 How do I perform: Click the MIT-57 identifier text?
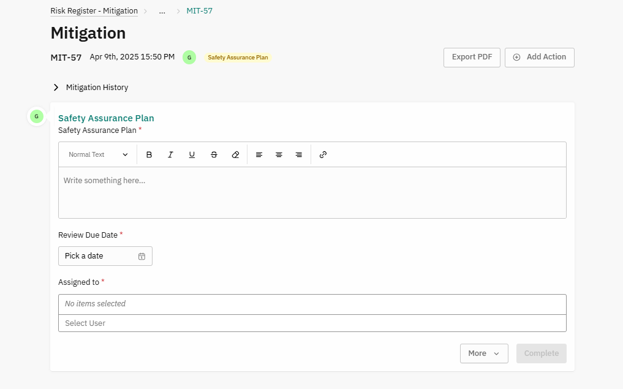click(66, 58)
